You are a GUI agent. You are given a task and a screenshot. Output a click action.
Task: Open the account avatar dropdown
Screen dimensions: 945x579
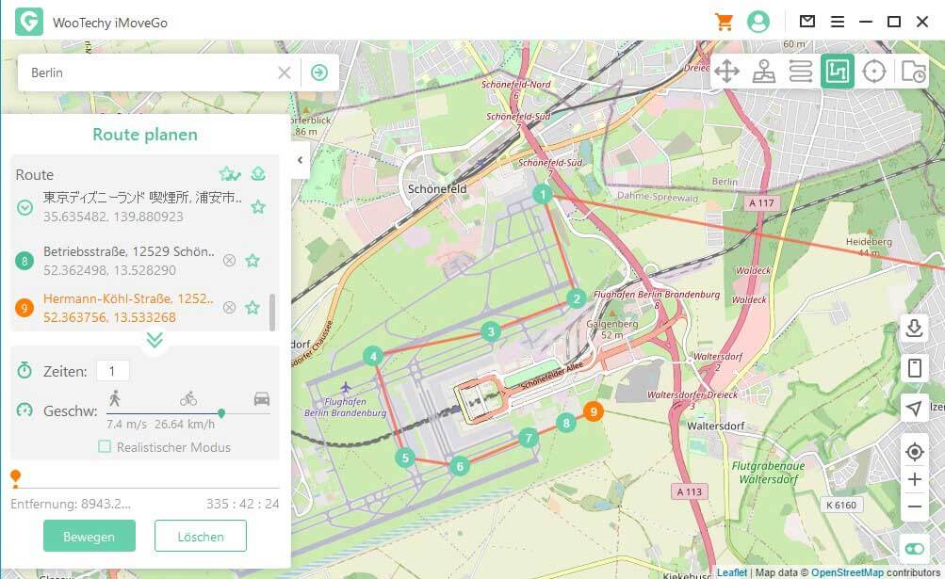click(x=758, y=21)
